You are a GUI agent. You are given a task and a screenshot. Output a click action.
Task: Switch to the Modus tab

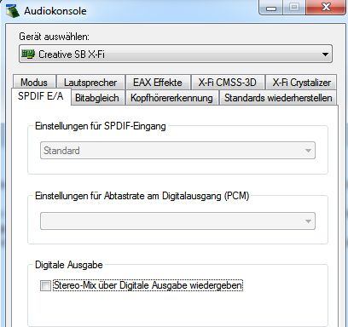34,83
